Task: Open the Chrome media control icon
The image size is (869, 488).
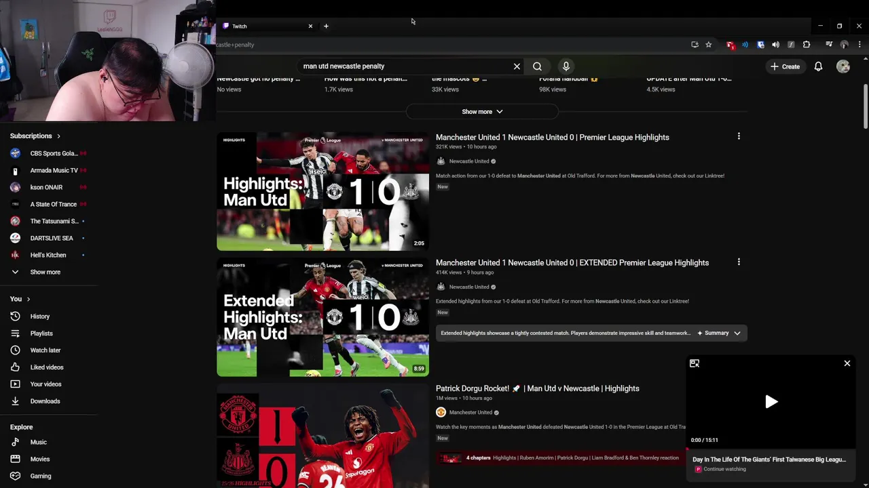Action: (x=829, y=45)
